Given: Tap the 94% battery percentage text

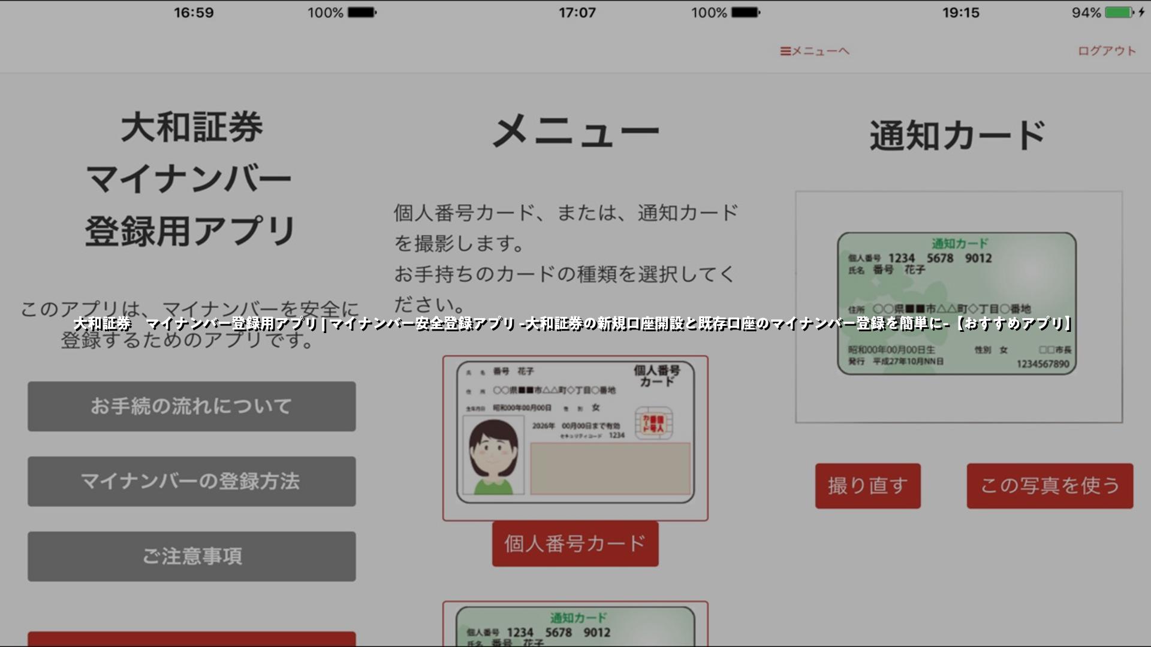Looking at the screenshot, I should pyautogui.click(x=1086, y=13).
